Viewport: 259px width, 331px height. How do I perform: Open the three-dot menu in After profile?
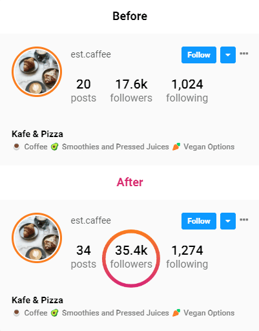244,220
